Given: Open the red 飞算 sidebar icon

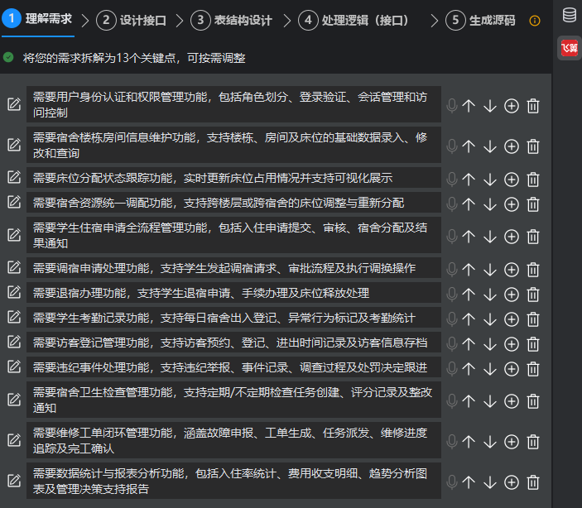Looking at the screenshot, I should (x=570, y=48).
